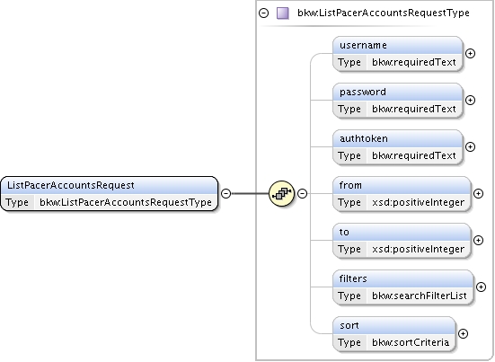Click the xsd:positiveInteger type of from
Viewport: 495px width, 362px height.
[418, 202]
